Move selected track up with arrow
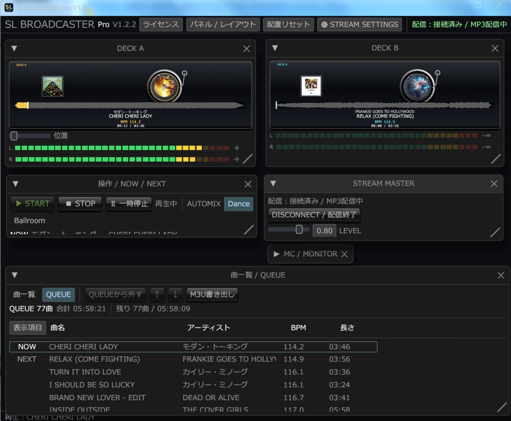 (x=157, y=295)
